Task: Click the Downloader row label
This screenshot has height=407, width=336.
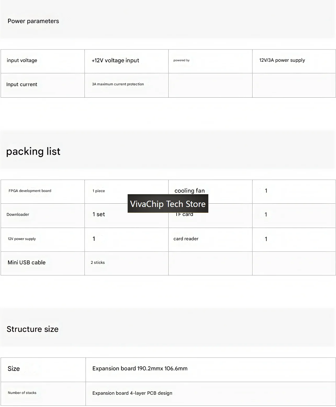Action: point(18,214)
